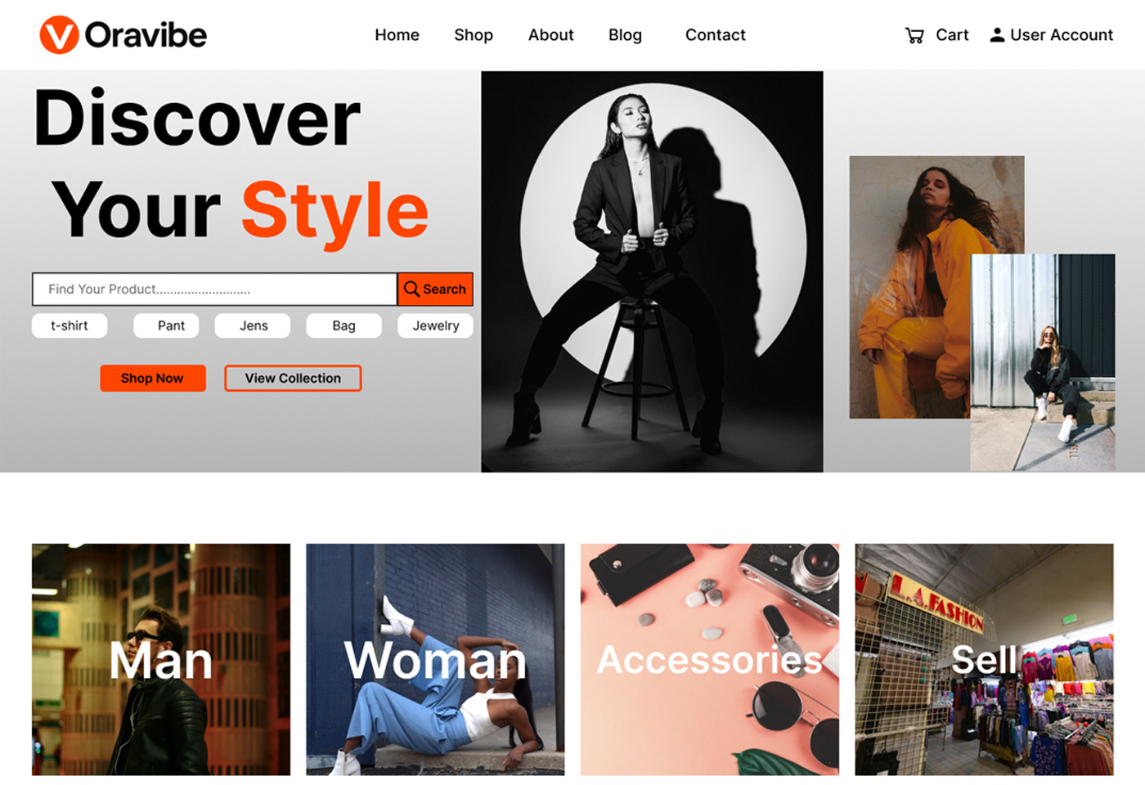Go to the About page
The height and width of the screenshot is (785, 1145).
point(550,34)
